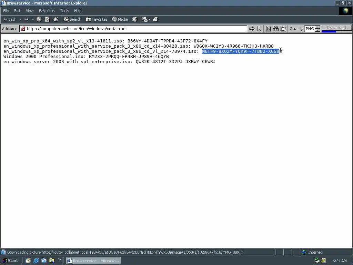Expand the quick launch overflow chevron
This screenshot has height=265, width=353.
59,259
